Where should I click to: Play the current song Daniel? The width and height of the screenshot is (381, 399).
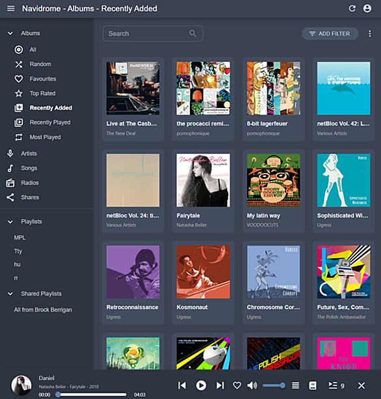(x=201, y=385)
